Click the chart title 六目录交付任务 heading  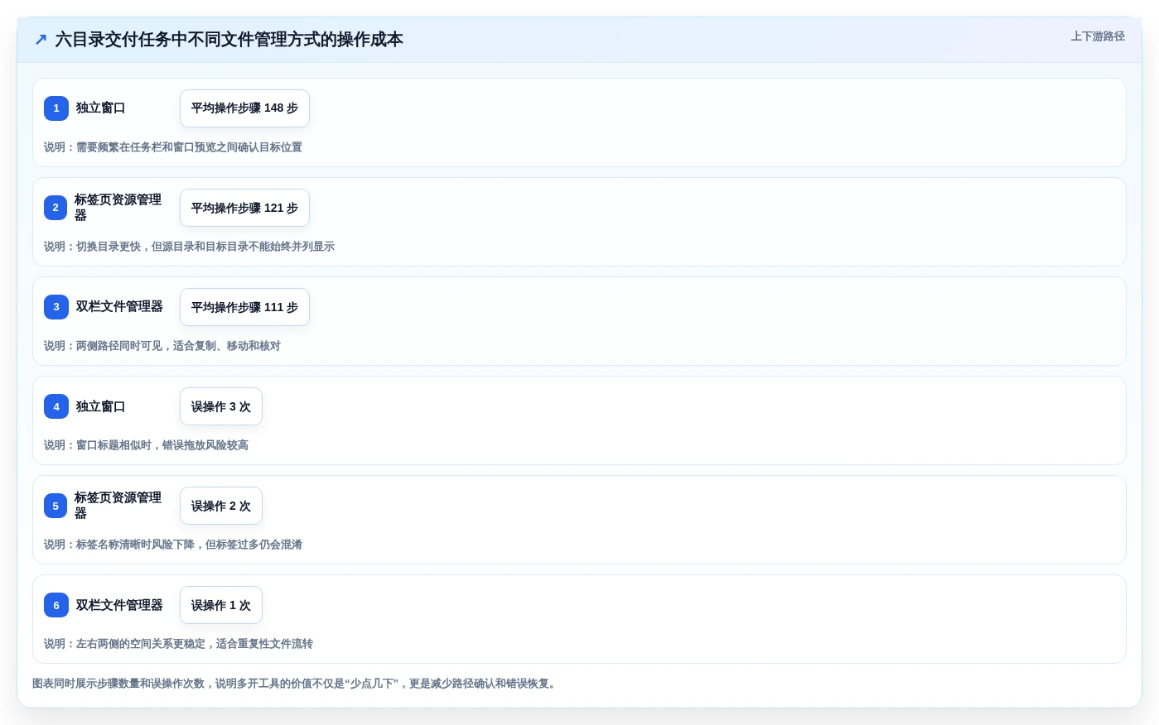coord(229,39)
